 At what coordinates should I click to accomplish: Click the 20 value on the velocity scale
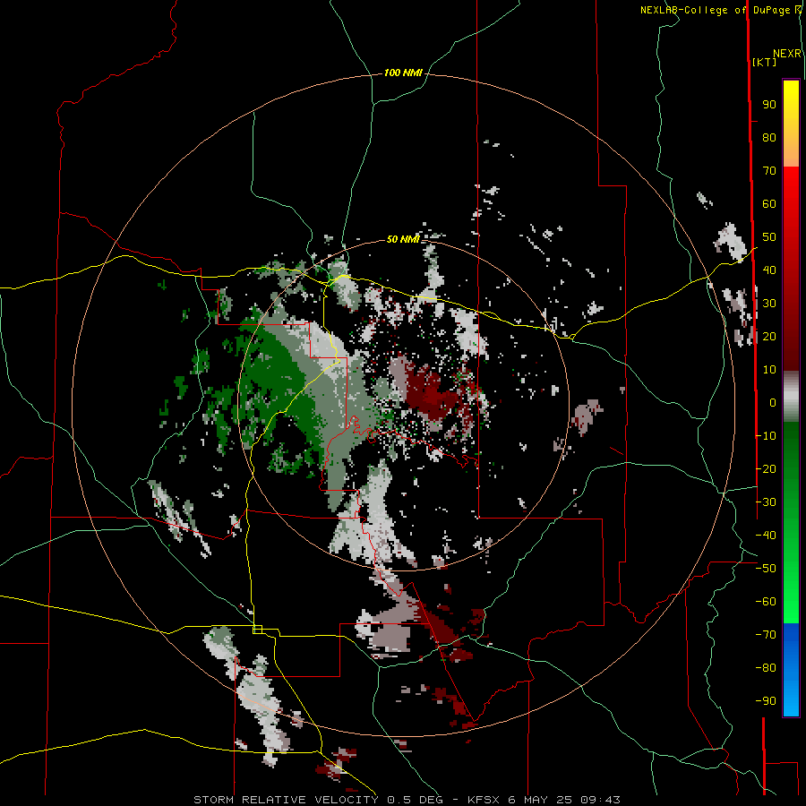click(x=769, y=337)
